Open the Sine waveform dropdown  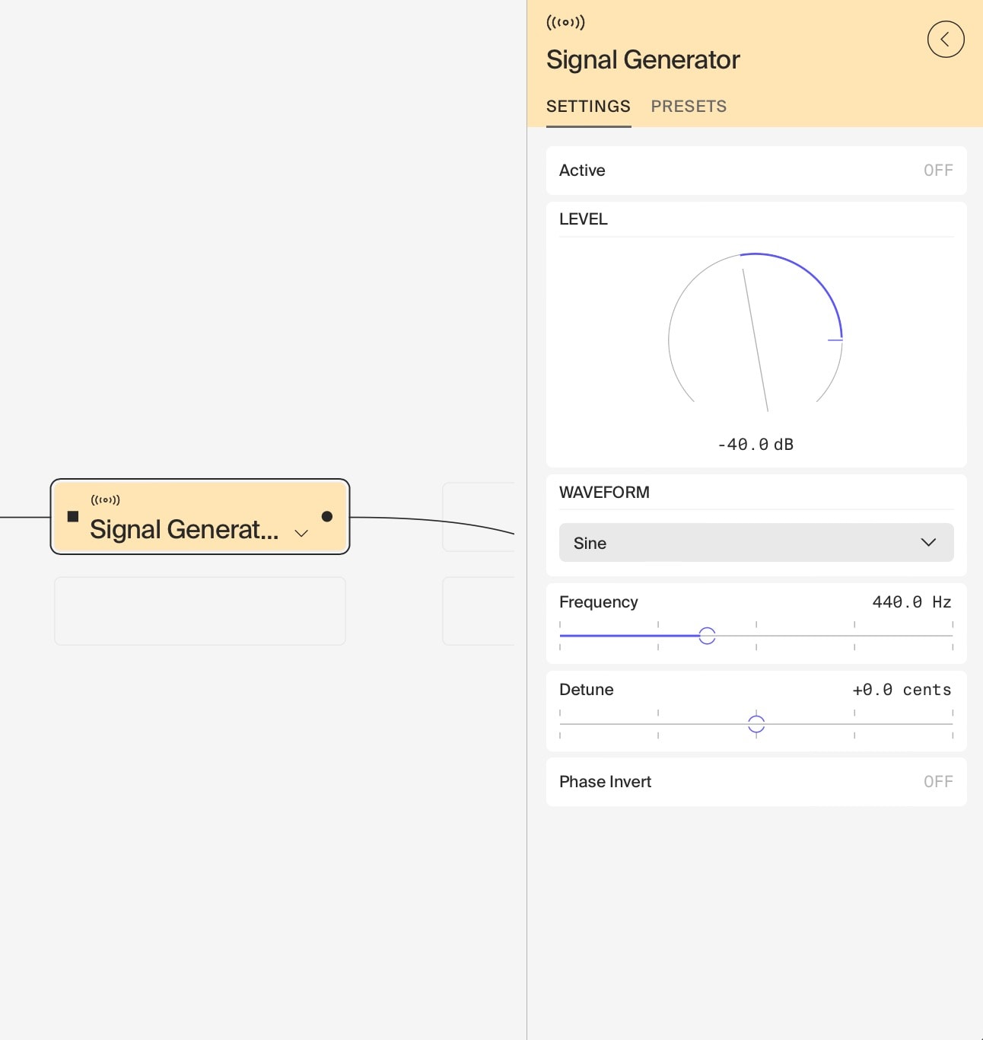(756, 543)
